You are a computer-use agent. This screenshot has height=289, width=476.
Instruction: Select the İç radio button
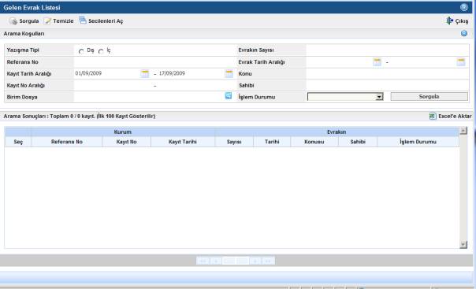(x=101, y=51)
